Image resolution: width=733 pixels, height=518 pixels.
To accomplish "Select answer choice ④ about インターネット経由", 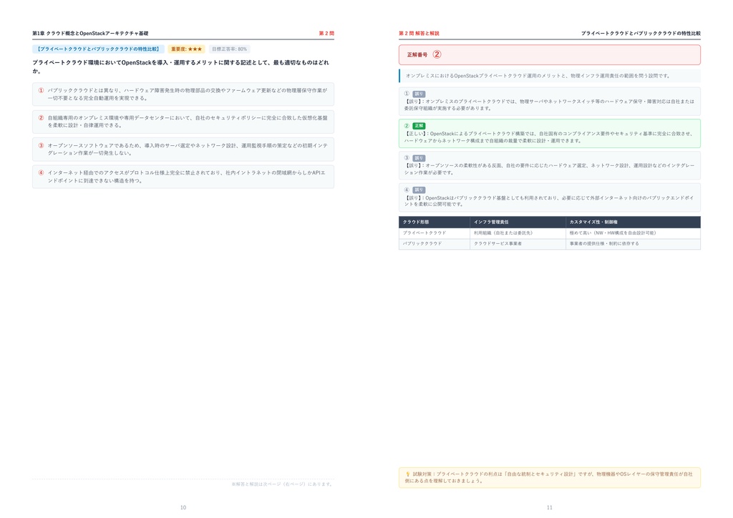I will click(x=183, y=177).
